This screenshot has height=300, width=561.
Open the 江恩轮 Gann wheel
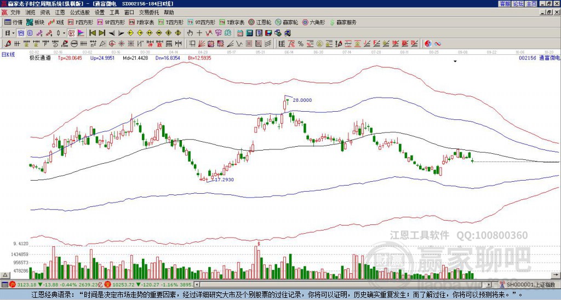pos(260,22)
